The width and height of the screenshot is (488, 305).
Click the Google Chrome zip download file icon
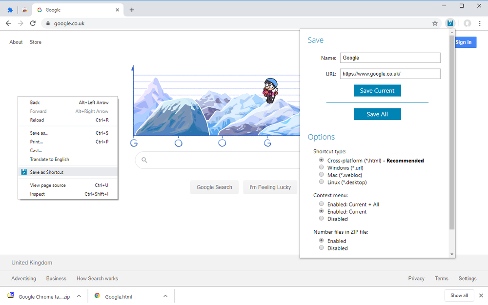[11, 296]
